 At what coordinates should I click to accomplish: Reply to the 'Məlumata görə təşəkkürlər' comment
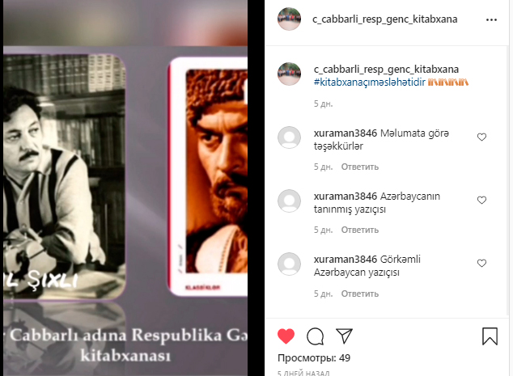point(360,167)
